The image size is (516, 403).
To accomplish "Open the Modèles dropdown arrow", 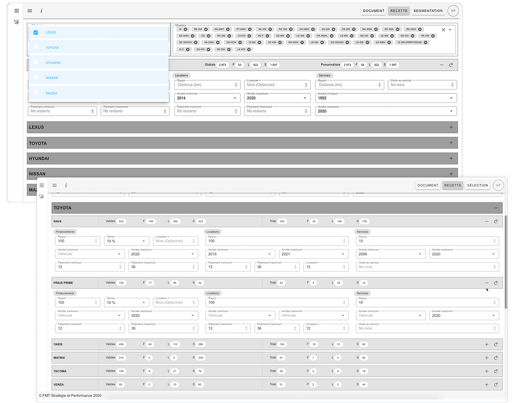I will [x=450, y=30].
